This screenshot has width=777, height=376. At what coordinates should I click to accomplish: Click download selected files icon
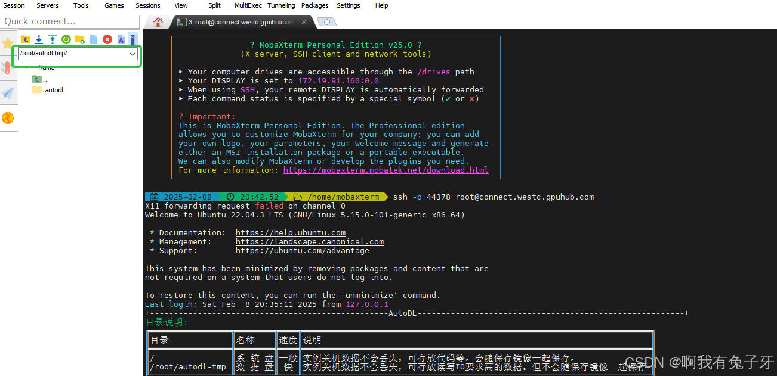pos(39,39)
